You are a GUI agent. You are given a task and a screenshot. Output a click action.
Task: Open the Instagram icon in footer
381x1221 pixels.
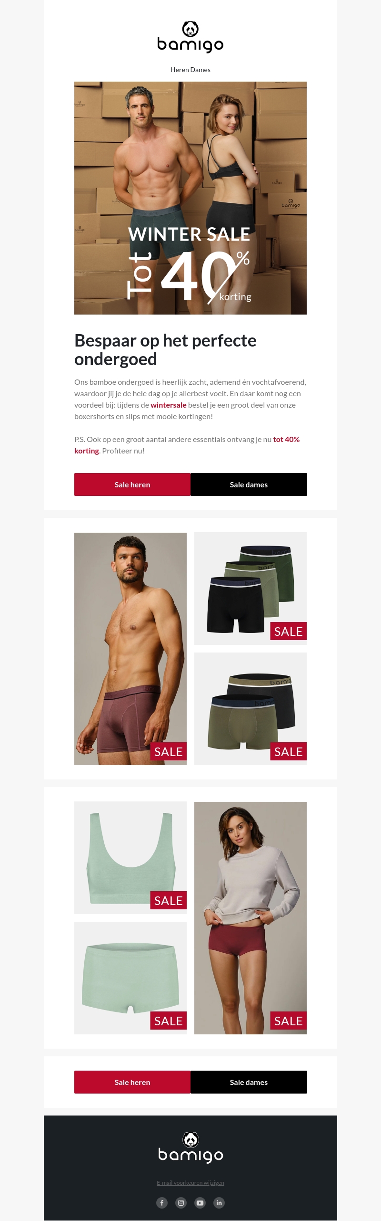181,1202
